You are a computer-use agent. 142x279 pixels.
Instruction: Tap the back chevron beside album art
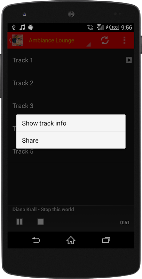click(x=10, y=40)
